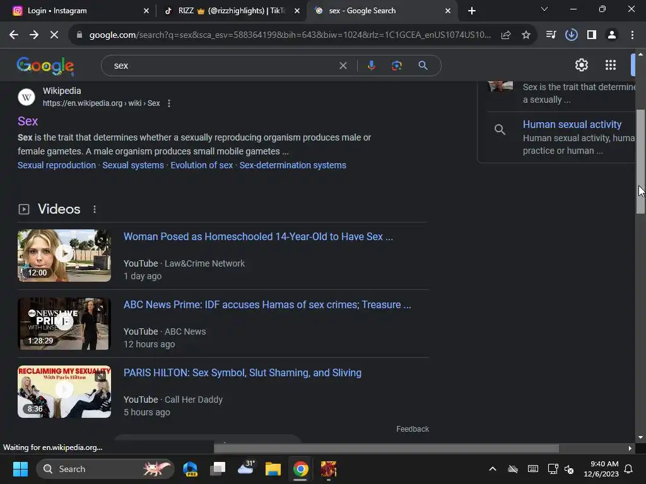646x484 pixels.
Task: Close the Google Search tab
Action: pos(448,11)
